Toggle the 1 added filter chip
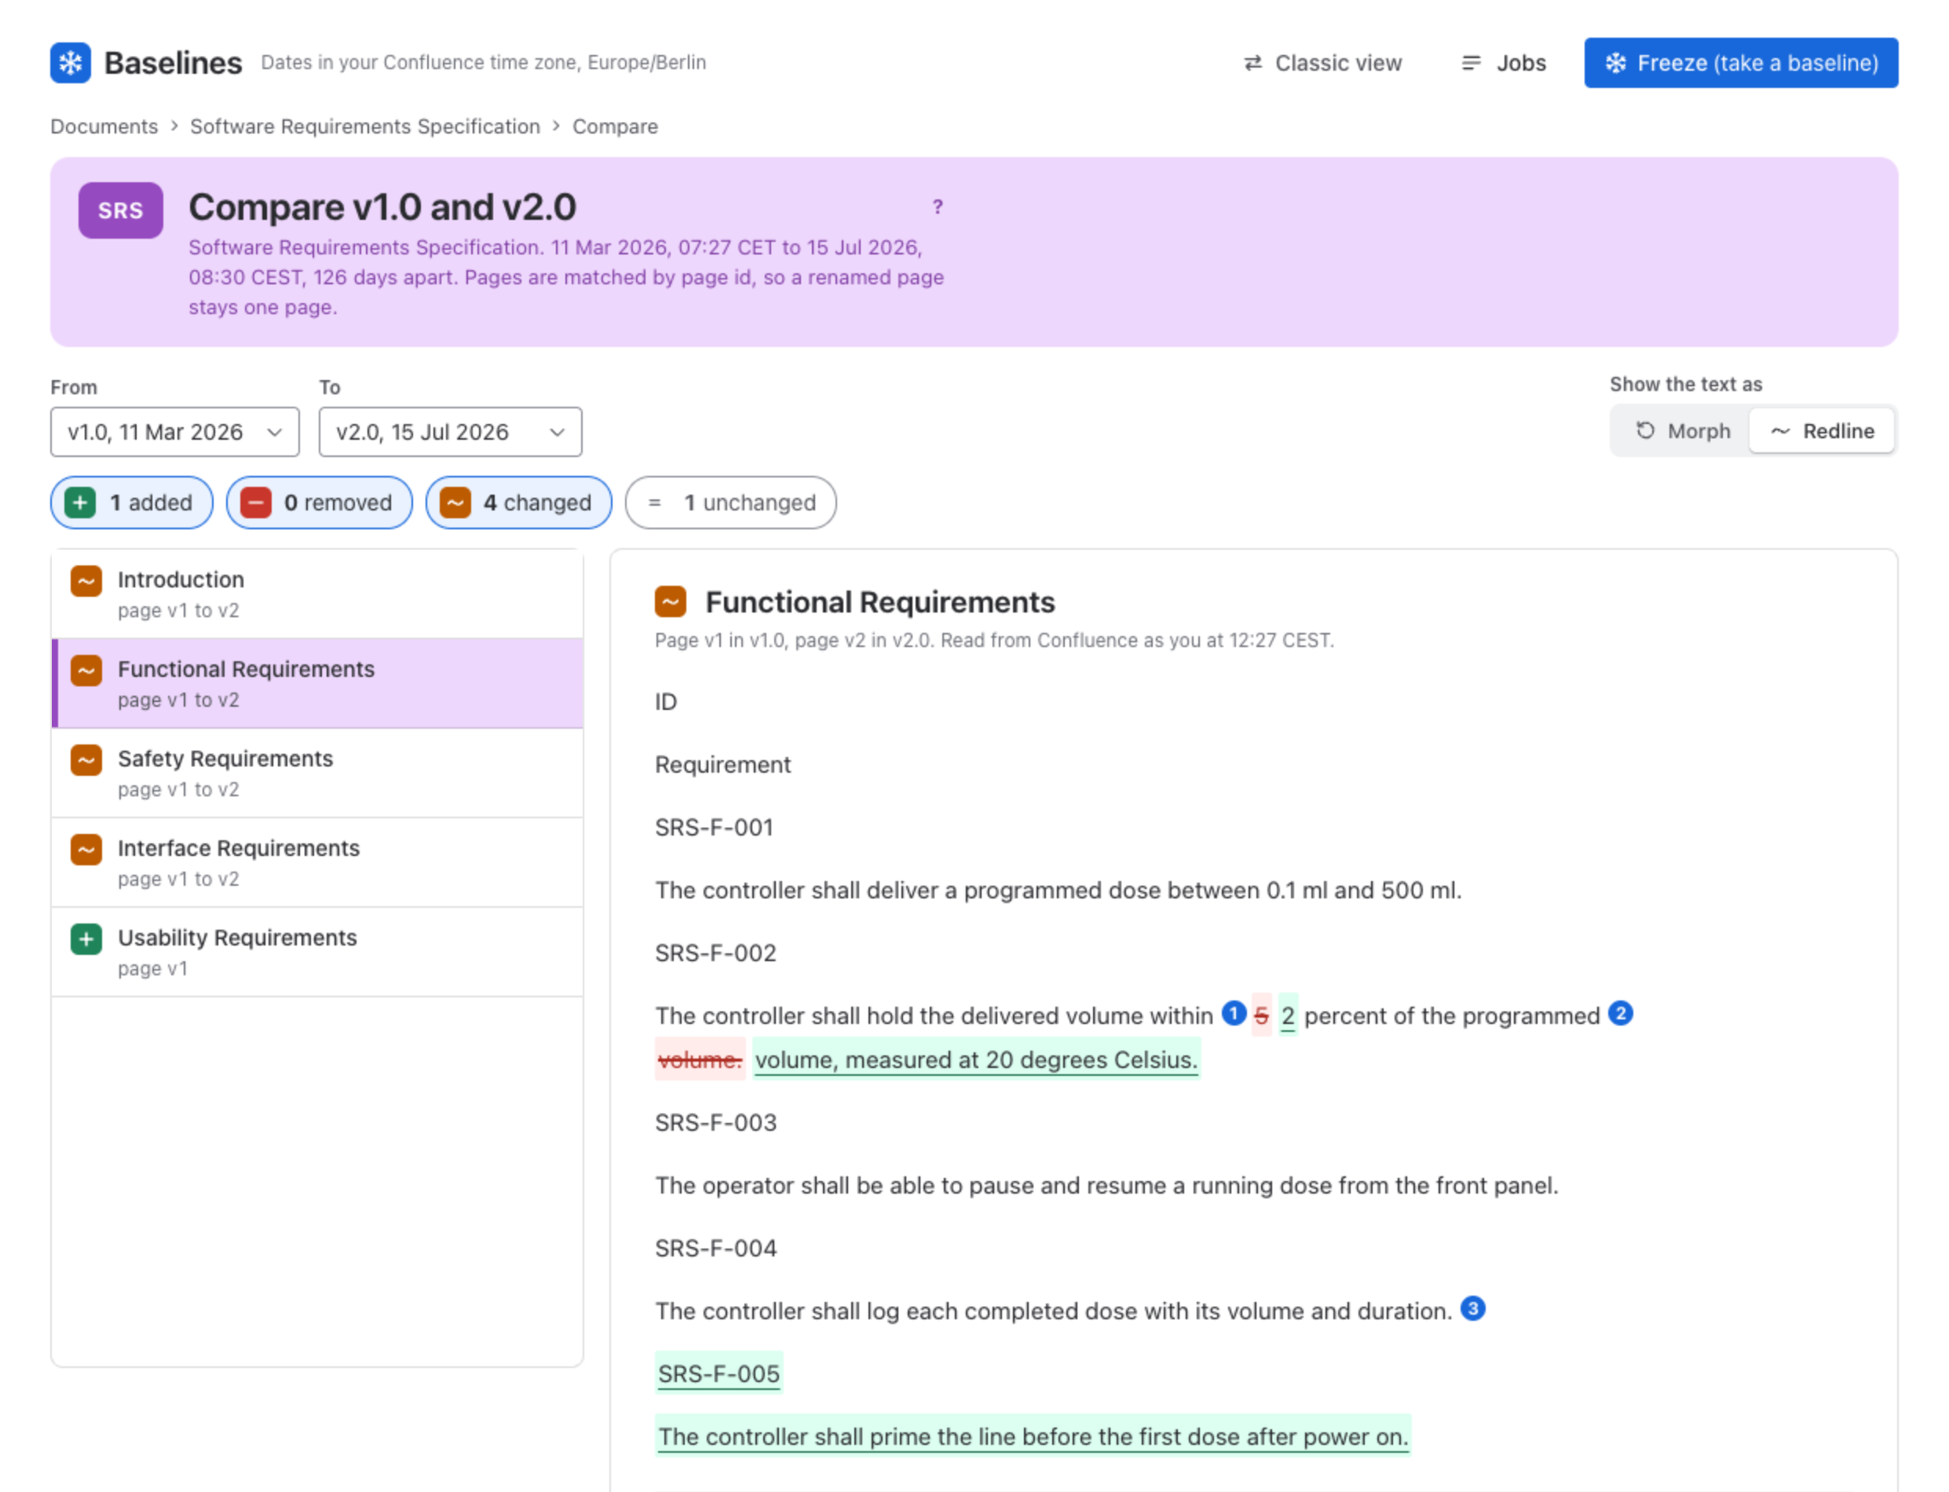Viewport: 1949px width, 1492px height. pyautogui.click(x=131, y=503)
